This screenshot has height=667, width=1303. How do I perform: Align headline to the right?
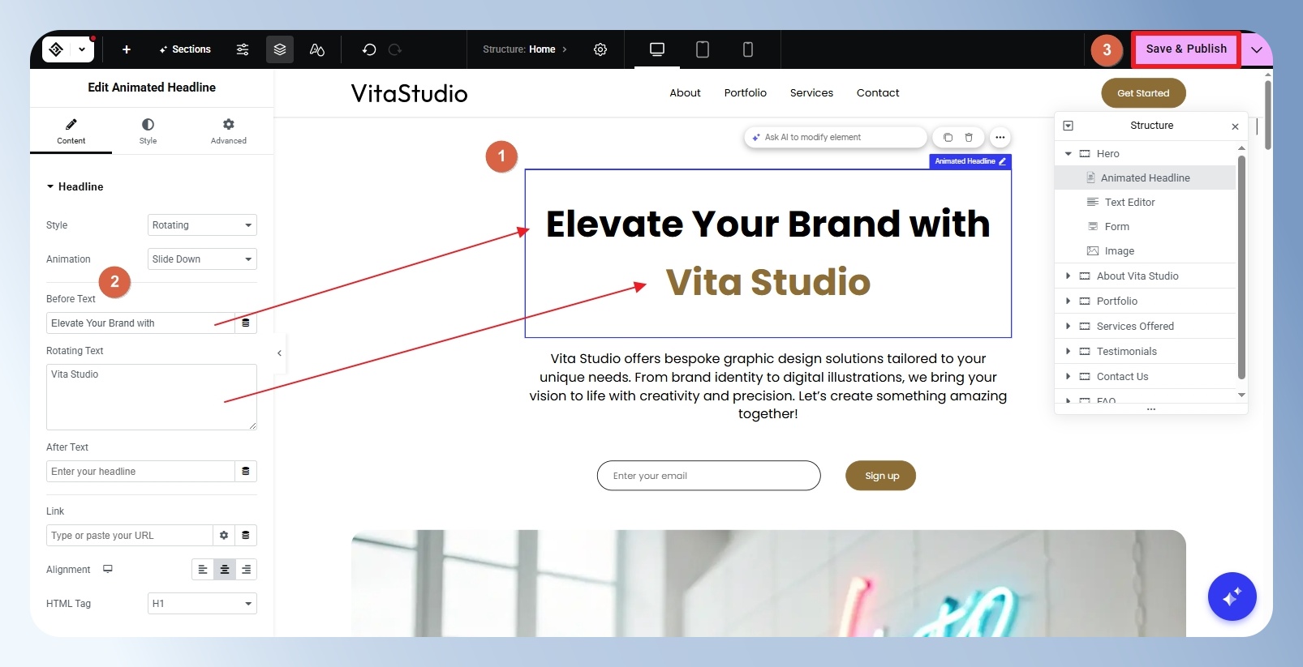(x=246, y=570)
